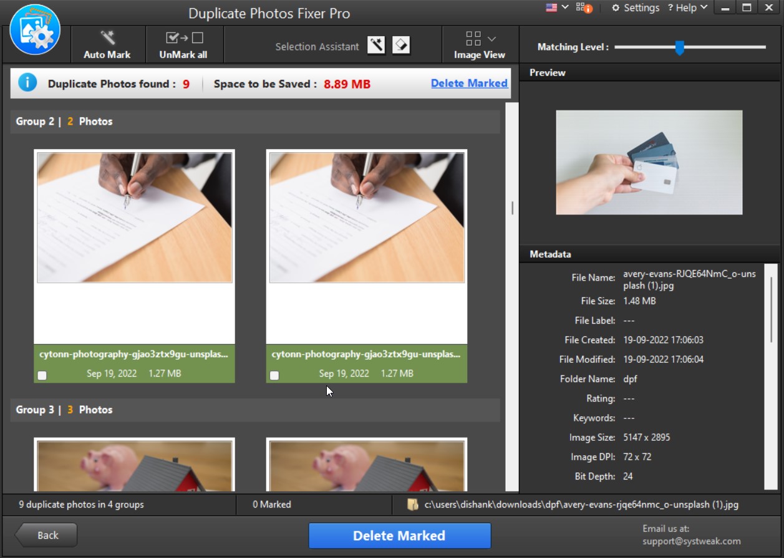Click the UnMark all icon

(x=184, y=38)
